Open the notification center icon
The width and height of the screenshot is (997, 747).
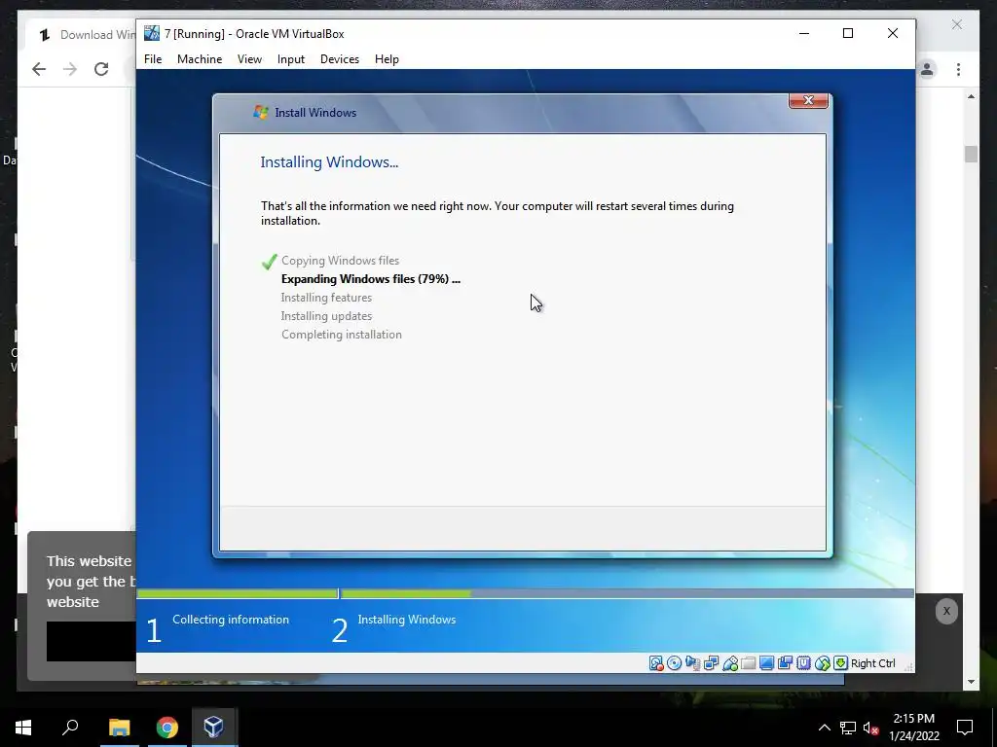click(965, 728)
